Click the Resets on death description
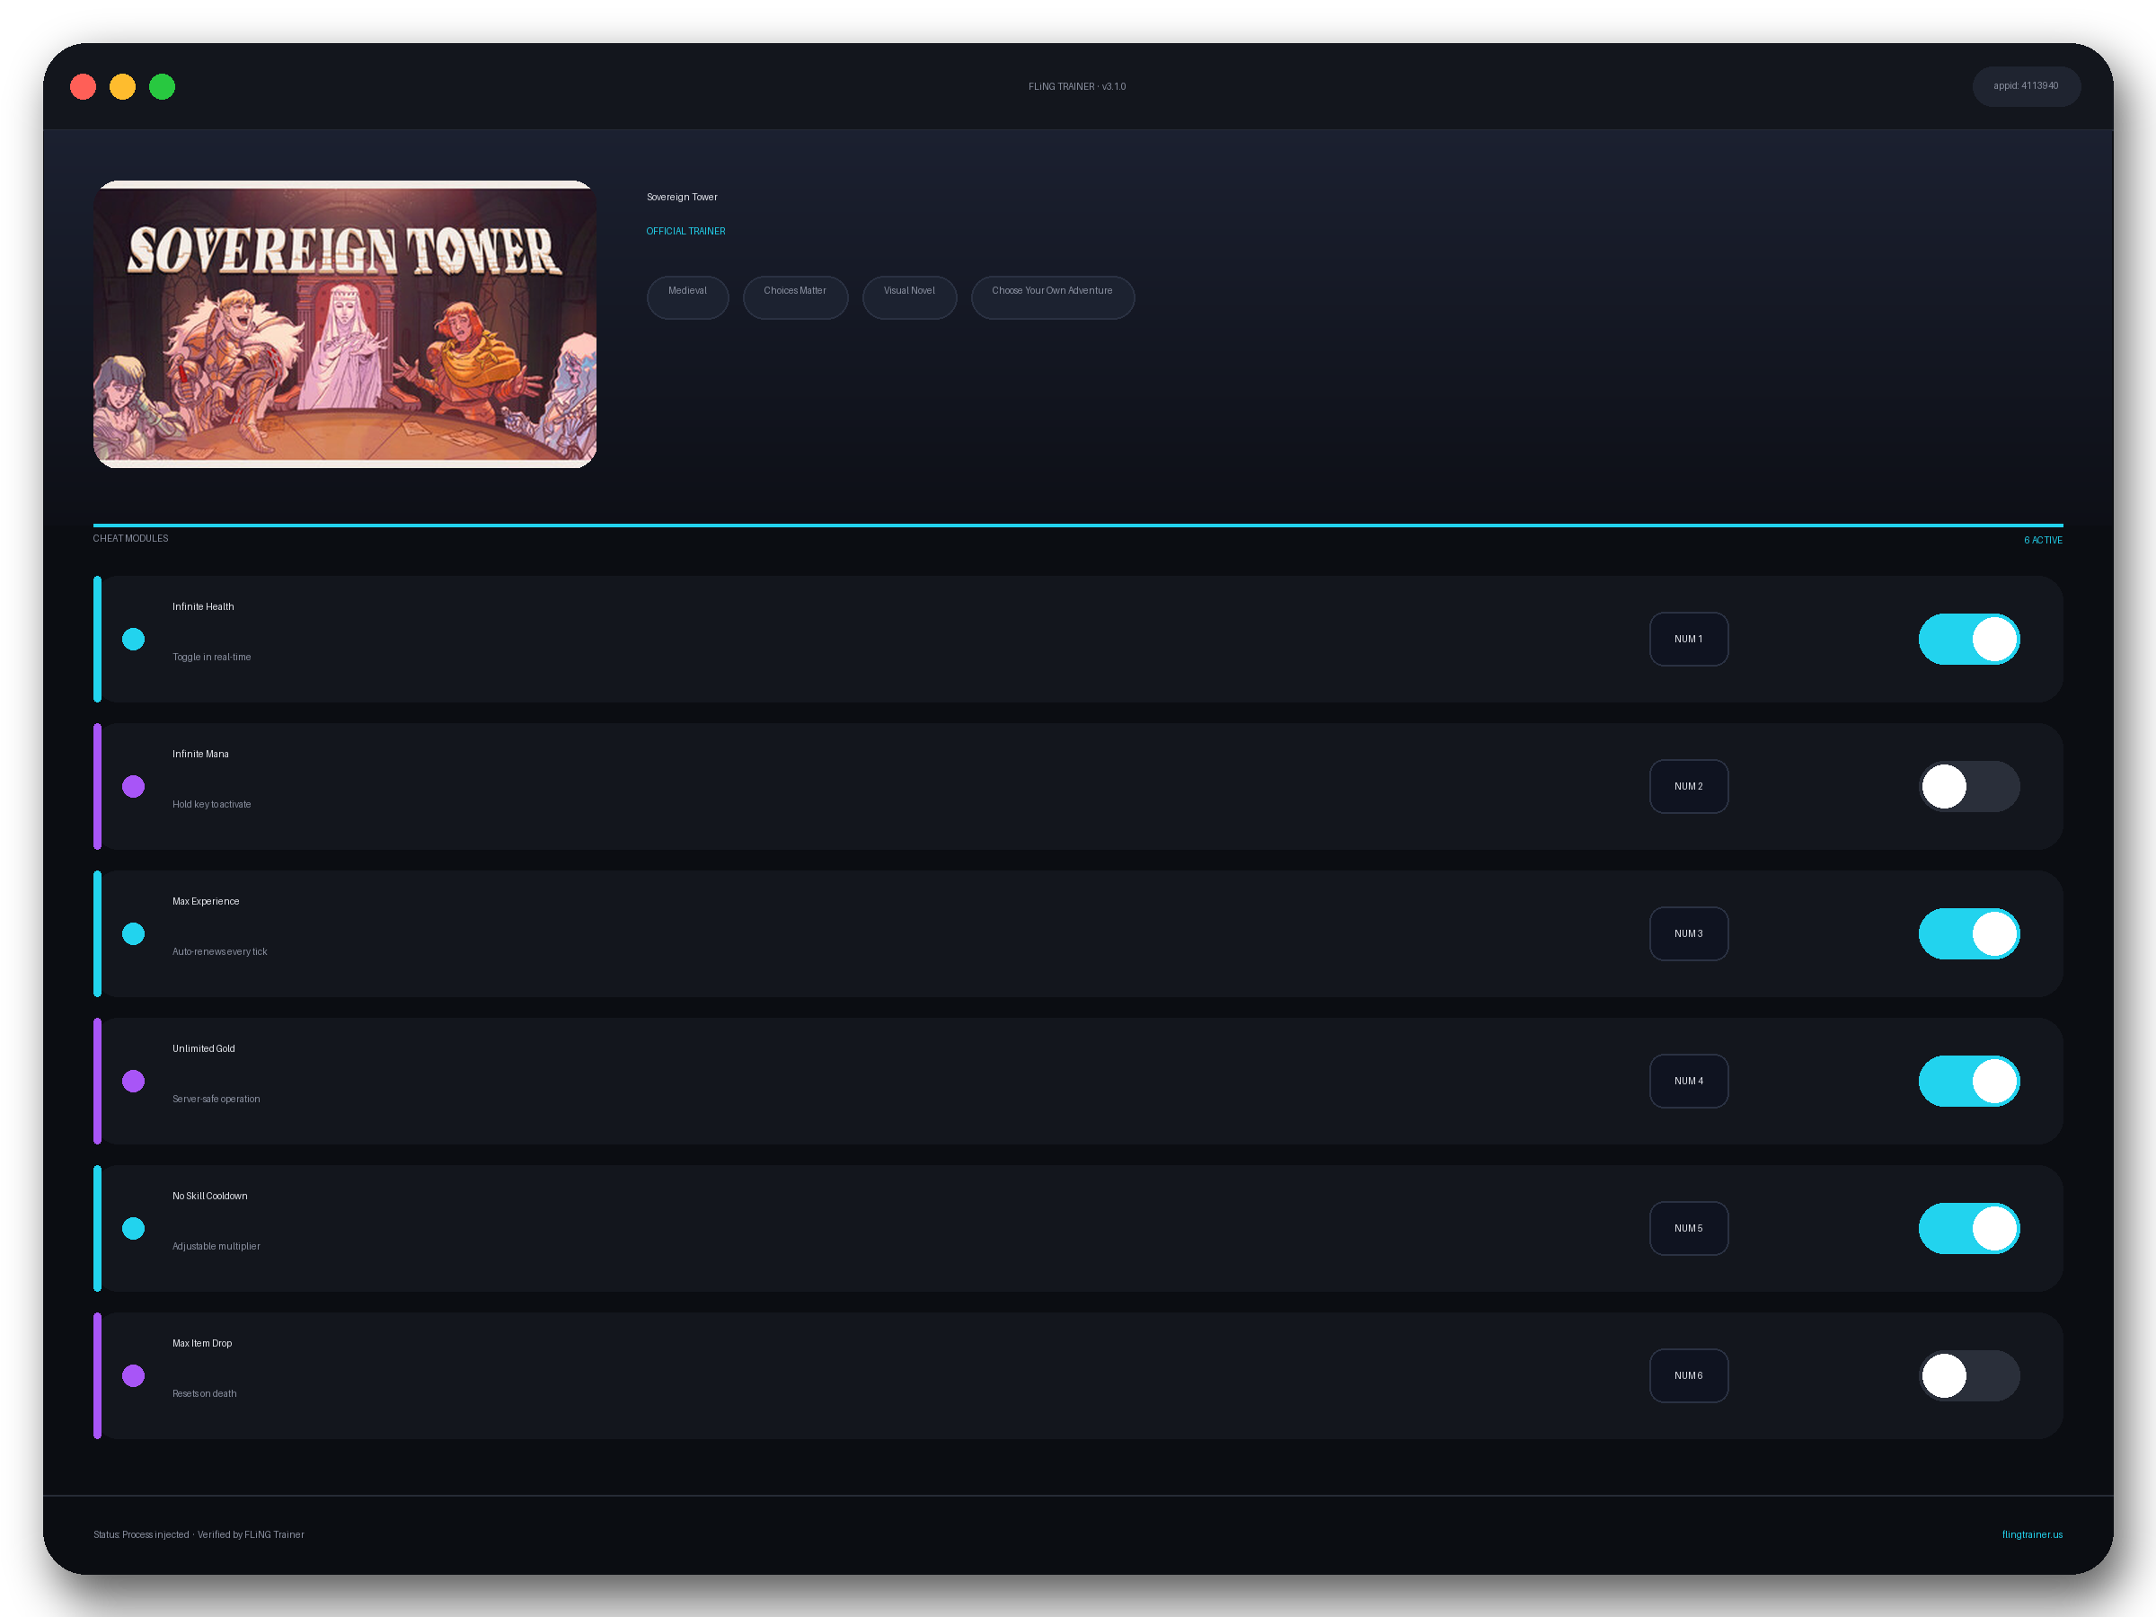 click(205, 1394)
